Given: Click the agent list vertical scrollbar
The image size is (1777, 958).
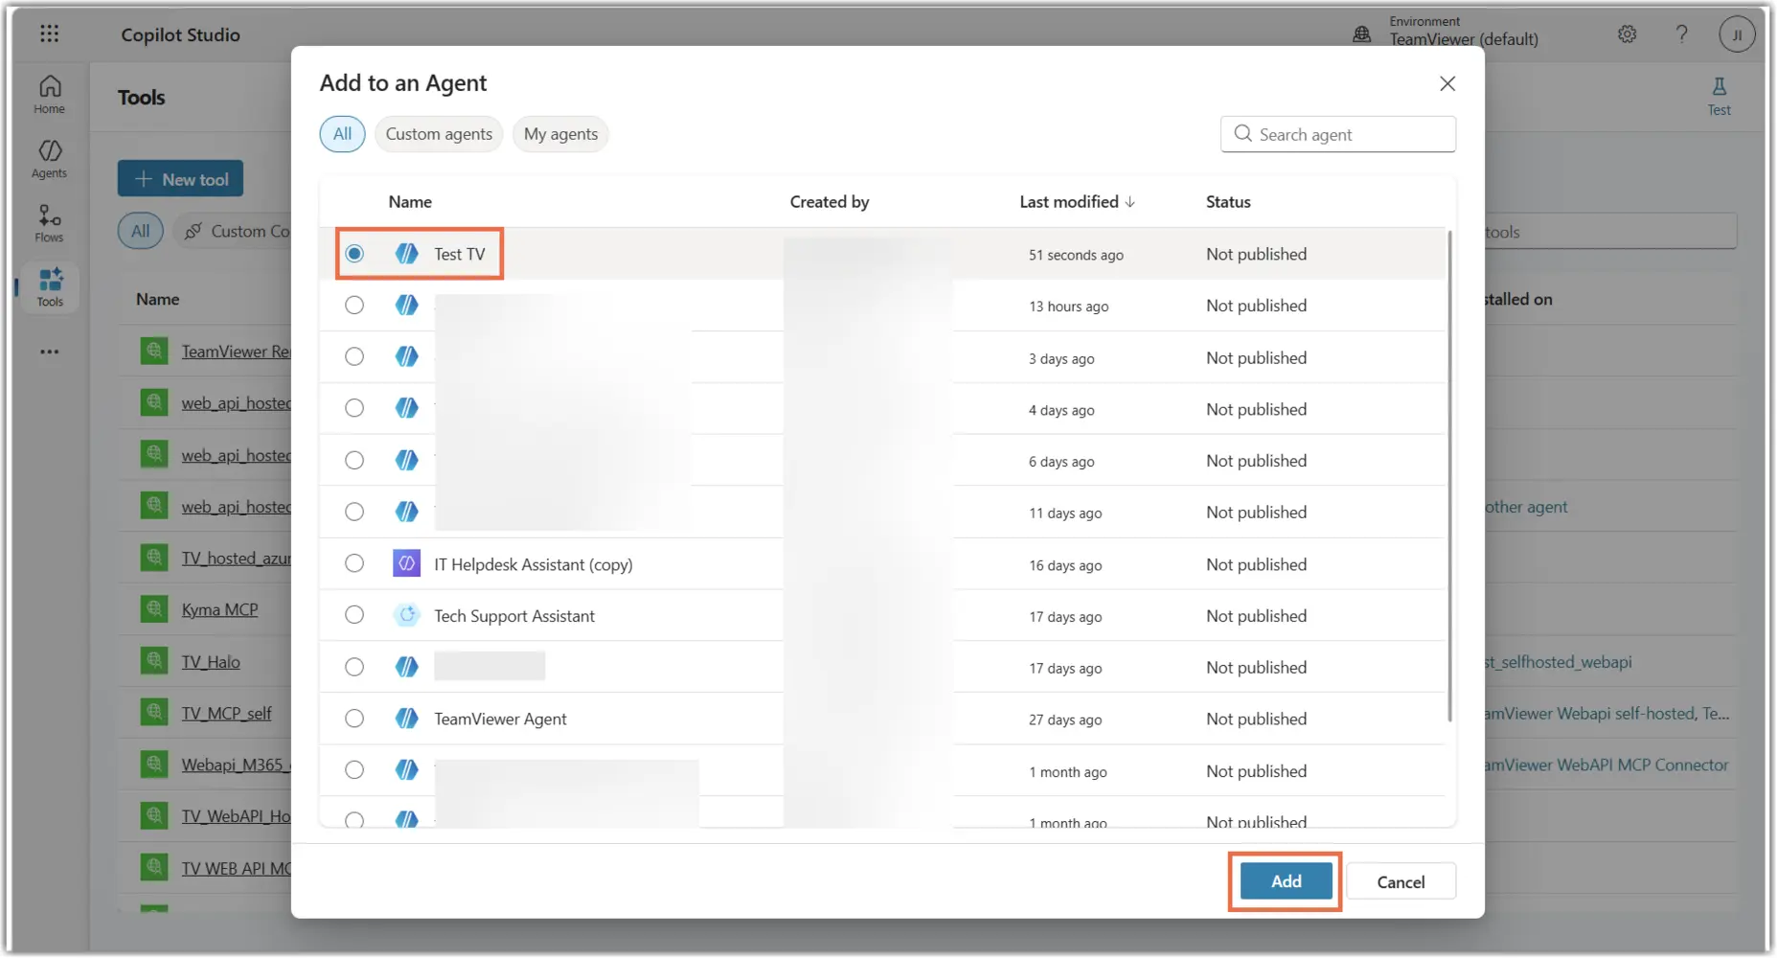Looking at the screenshot, I should click(x=1449, y=476).
